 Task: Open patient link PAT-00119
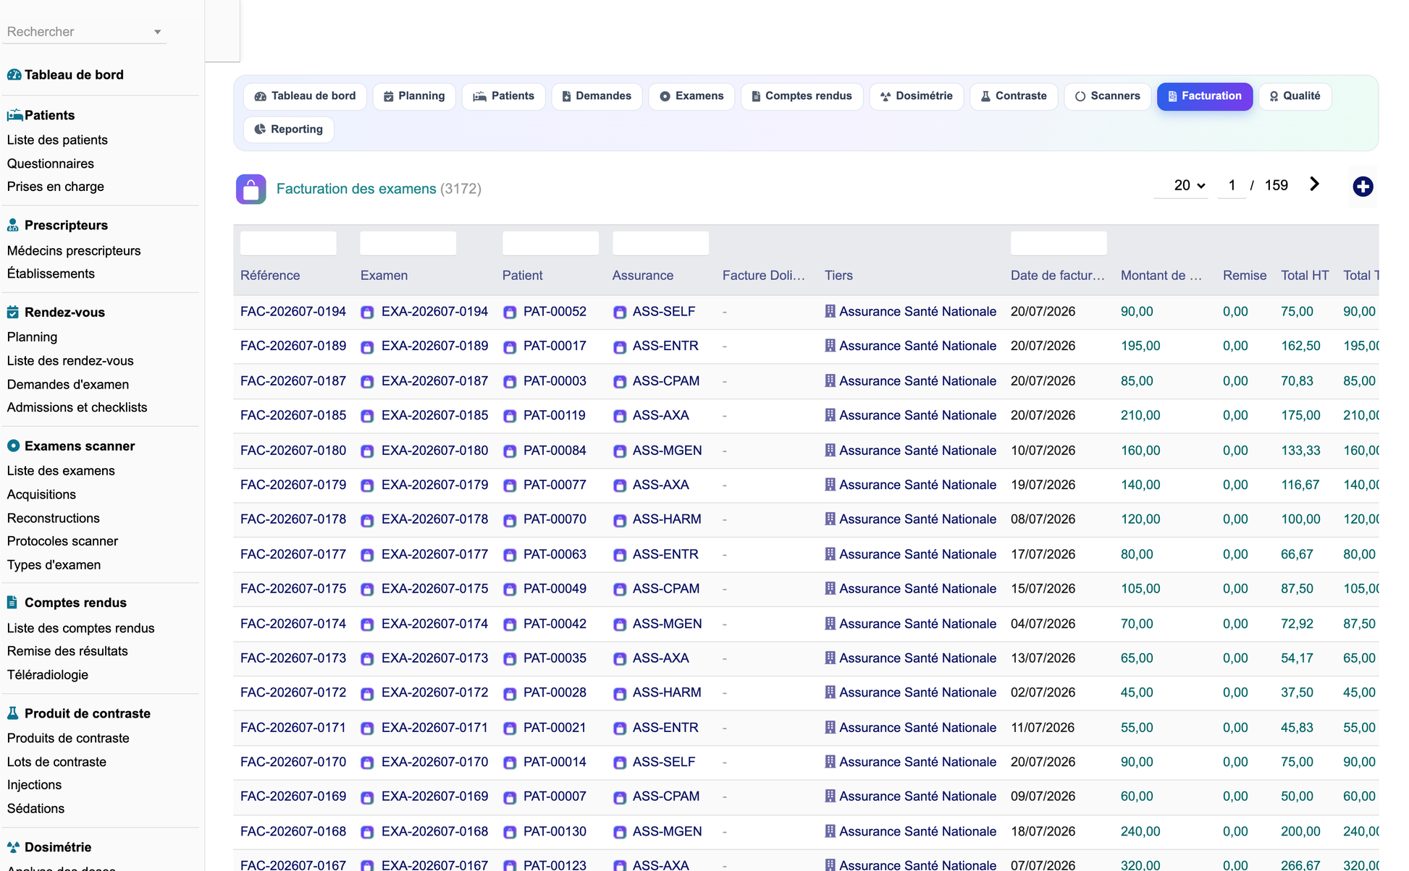click(x=555, y=415)
